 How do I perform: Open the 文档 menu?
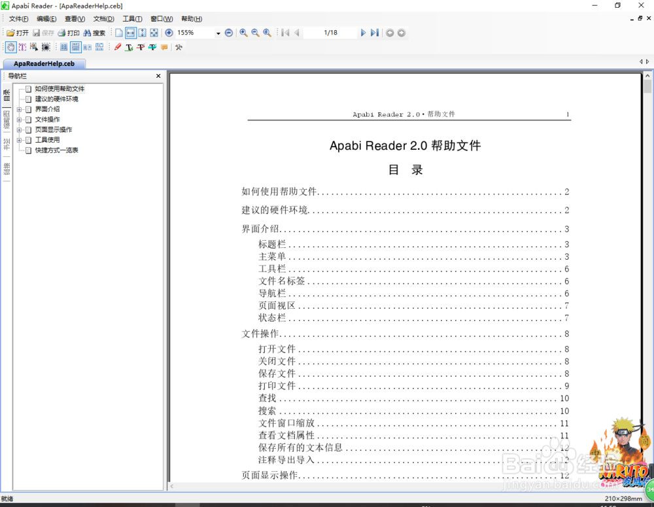tap(103, 18)
